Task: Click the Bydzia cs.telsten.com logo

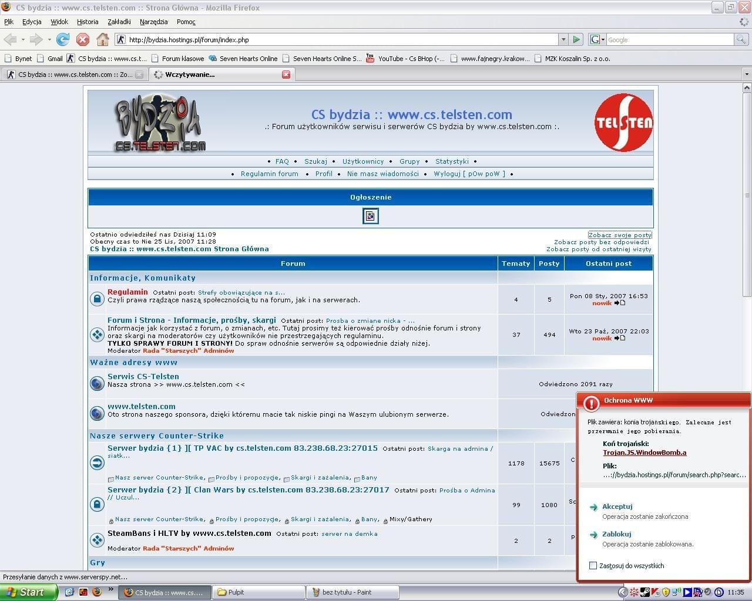Action: tap(159, 123)
